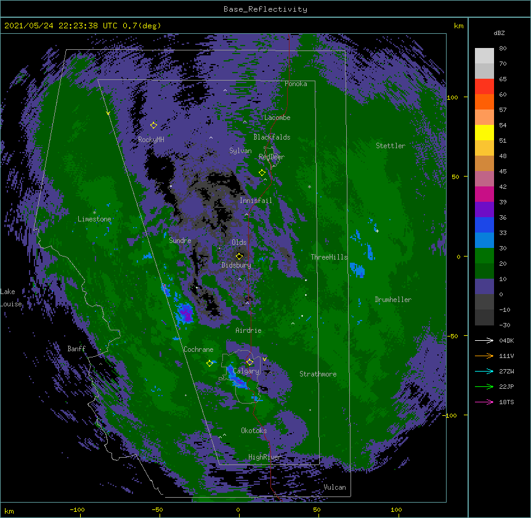Click the Strathmore city label

tap(318, 374)
